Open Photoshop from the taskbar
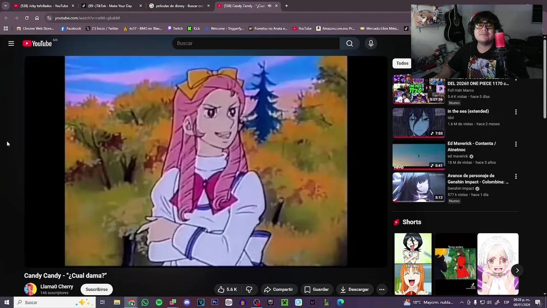The height and width of the screenshot is (308, 547). [x=215, y=302]
